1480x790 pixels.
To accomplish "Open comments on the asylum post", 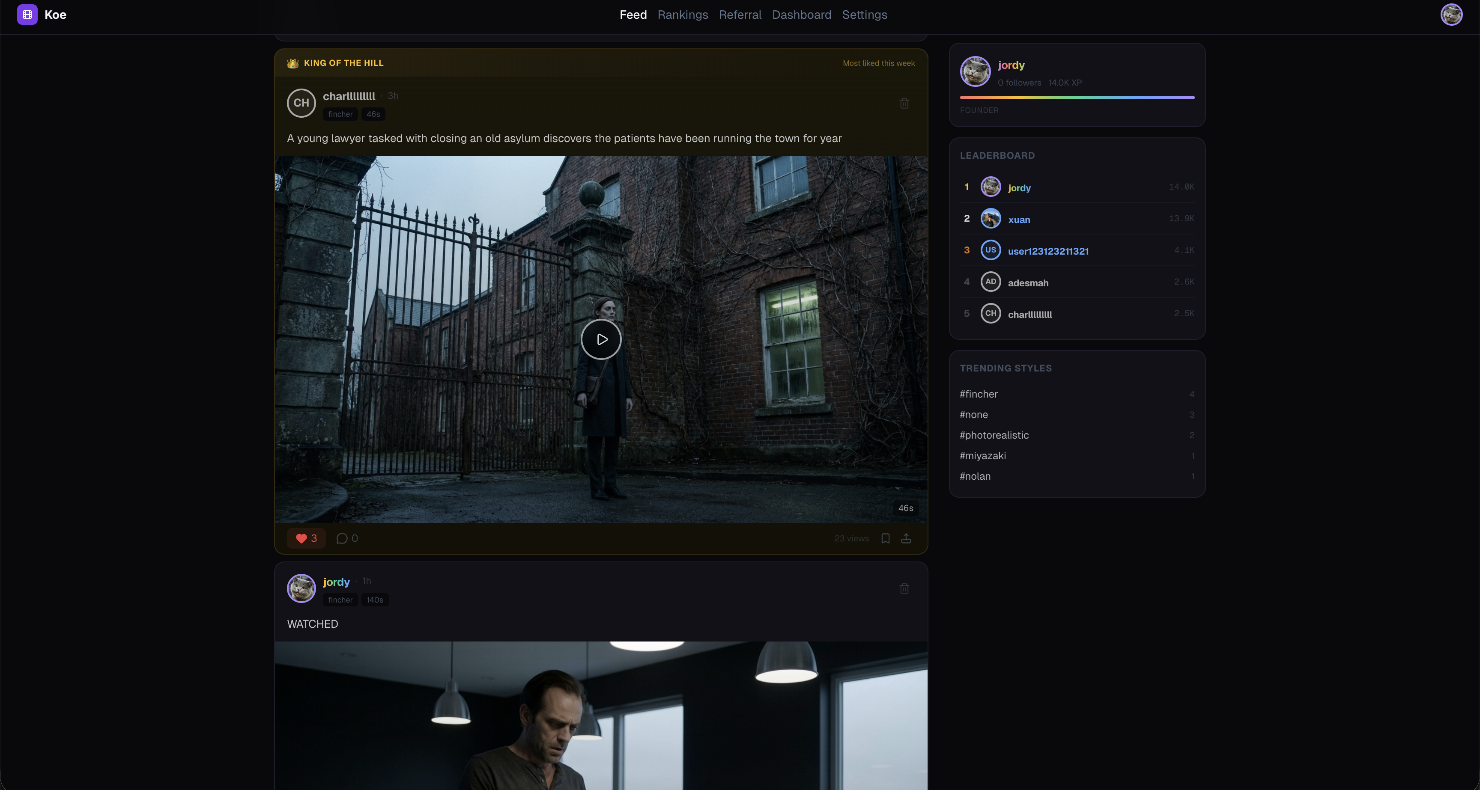I will tap(347, 538).
